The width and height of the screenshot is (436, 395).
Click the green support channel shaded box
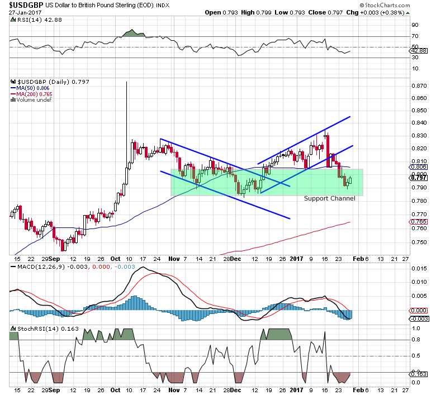tap(267, 182)
